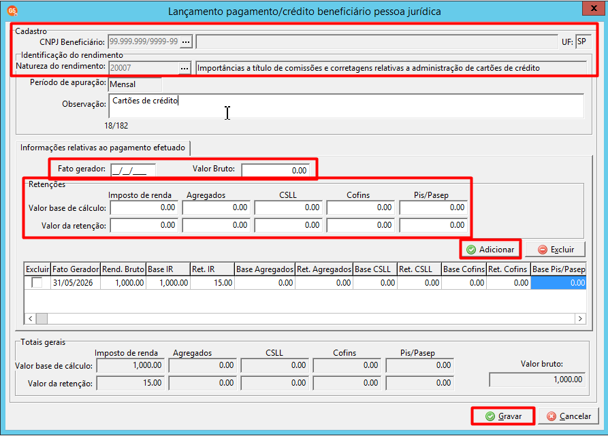This screenshot has width=608, height=436.
Task: Click Cofins base de cálculo retention field
Action: point(361,207)
